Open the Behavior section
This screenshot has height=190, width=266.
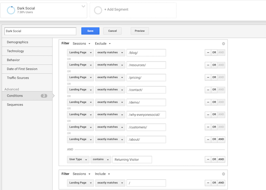coord(27,60)
